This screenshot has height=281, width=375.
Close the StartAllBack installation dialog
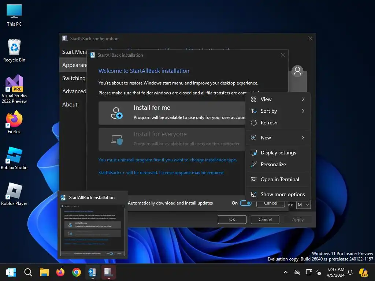[x=282, y=55]
